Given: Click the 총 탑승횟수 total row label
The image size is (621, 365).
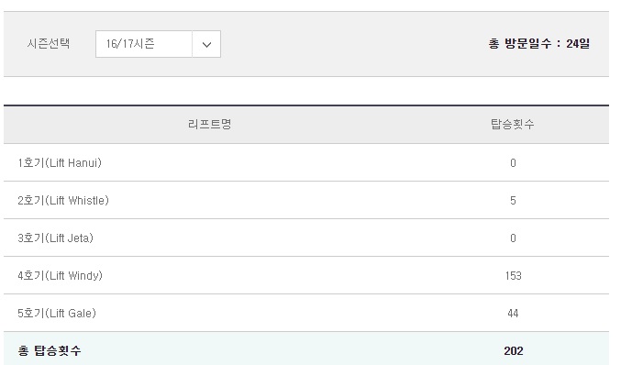Looking at the screenshot, I should (50, 350).
